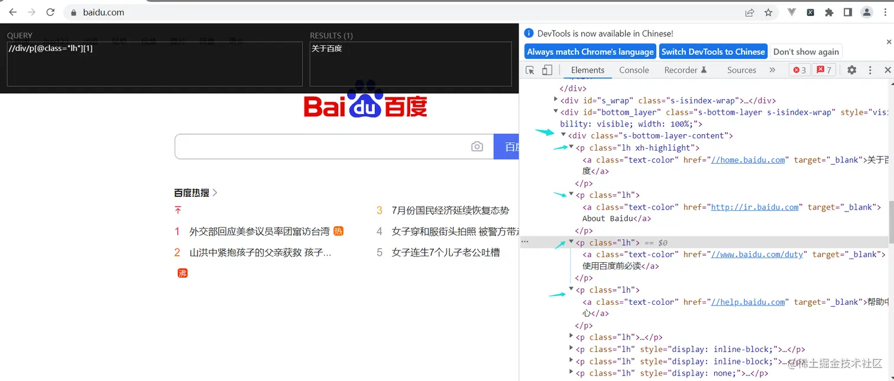The image size is (894, 381).
Task: Open the Sources tab
Action: click(x=741, y=70)
